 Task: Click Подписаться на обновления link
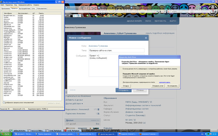pos(78,96)
